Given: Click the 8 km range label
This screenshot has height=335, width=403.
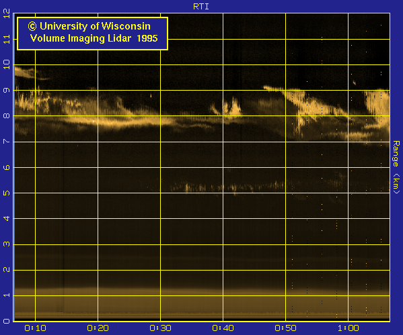Looking at the screenshot, I should point(7,116).
